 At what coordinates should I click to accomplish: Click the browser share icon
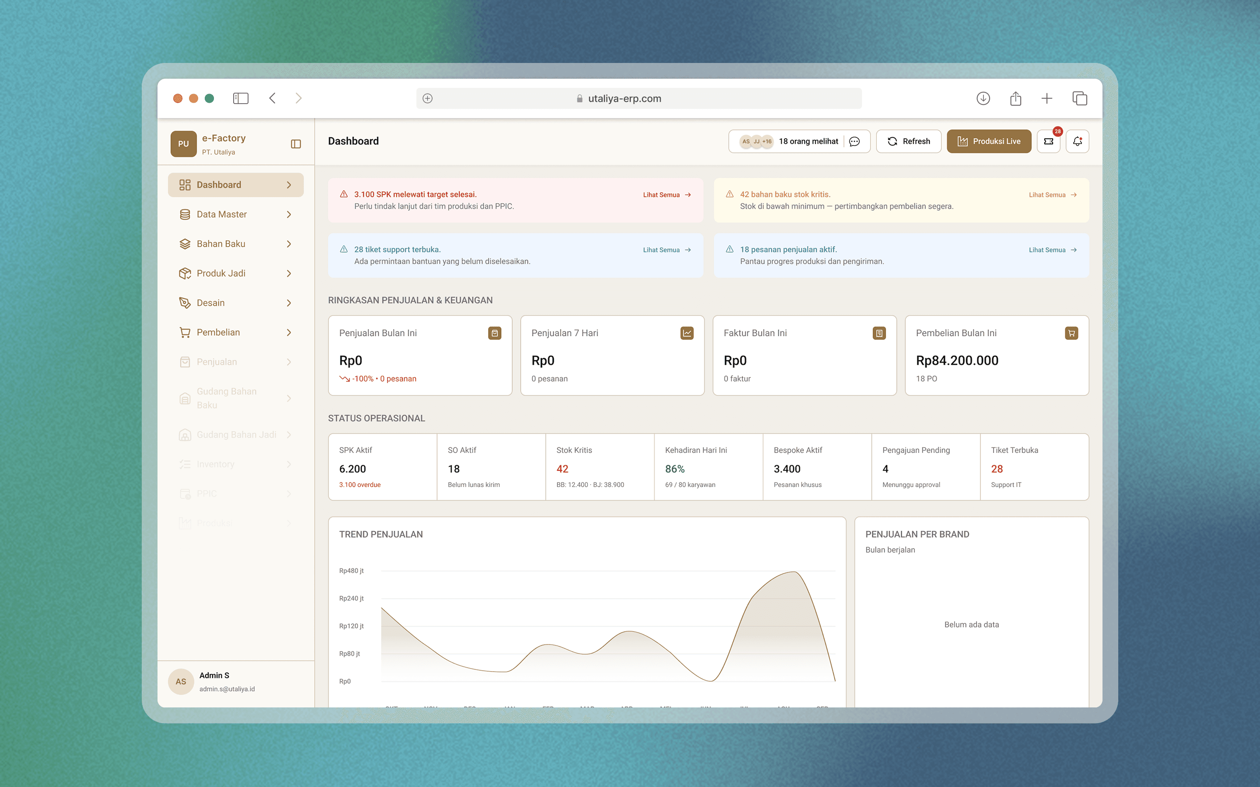click(x=1015, y=98)
